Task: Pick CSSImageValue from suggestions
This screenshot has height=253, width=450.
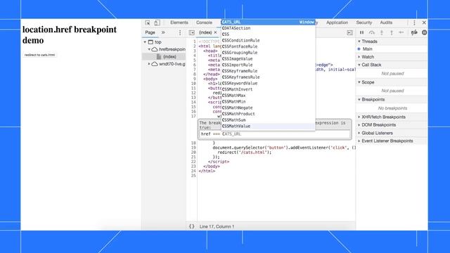Action: tap(268, 59)
